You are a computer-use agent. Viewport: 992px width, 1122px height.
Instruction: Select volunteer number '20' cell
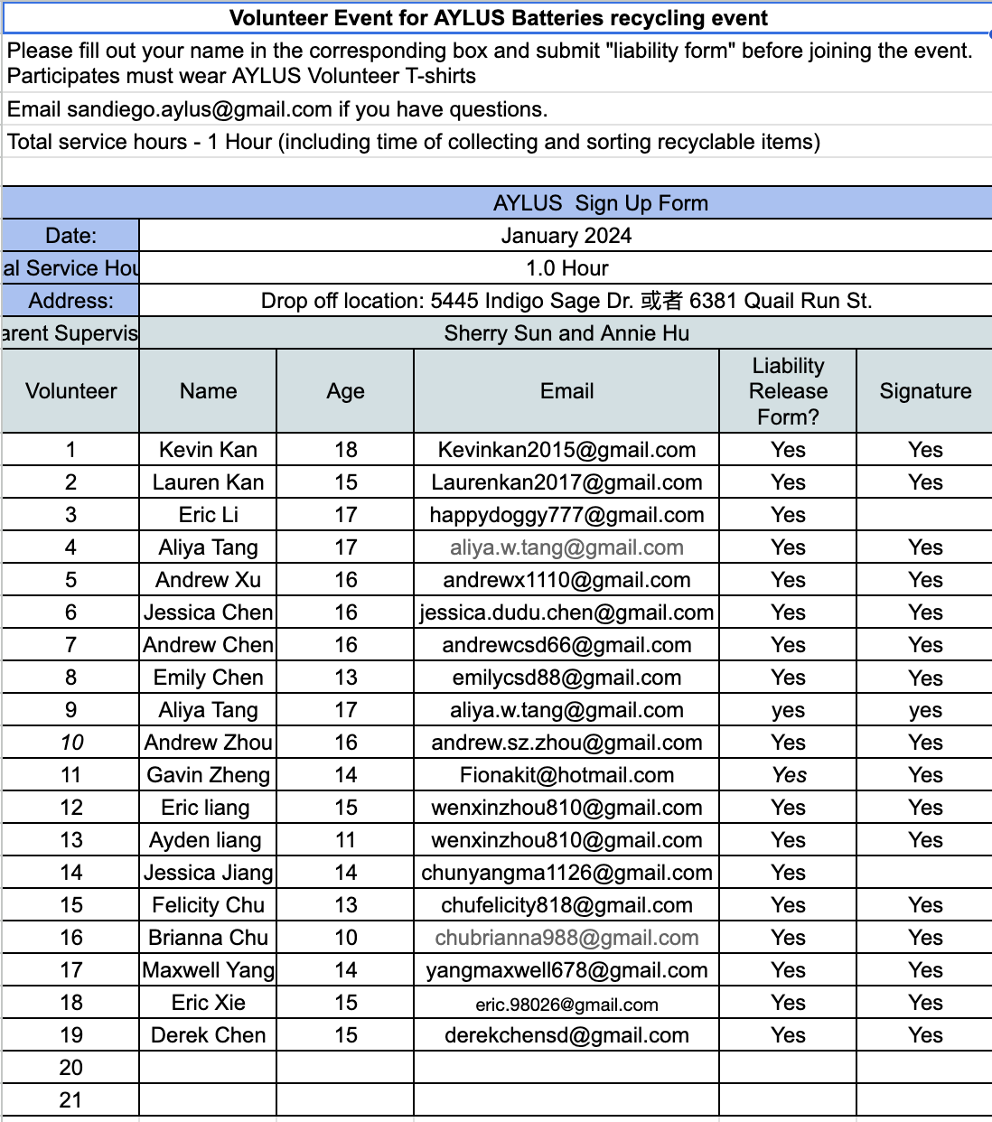pyautogui.click(x=71, y=1068)
